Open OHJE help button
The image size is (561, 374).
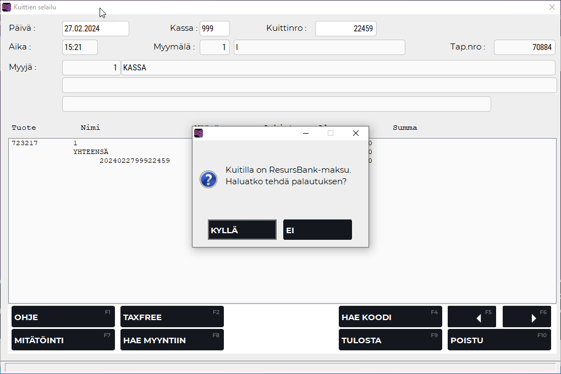[x=63, y=317]
